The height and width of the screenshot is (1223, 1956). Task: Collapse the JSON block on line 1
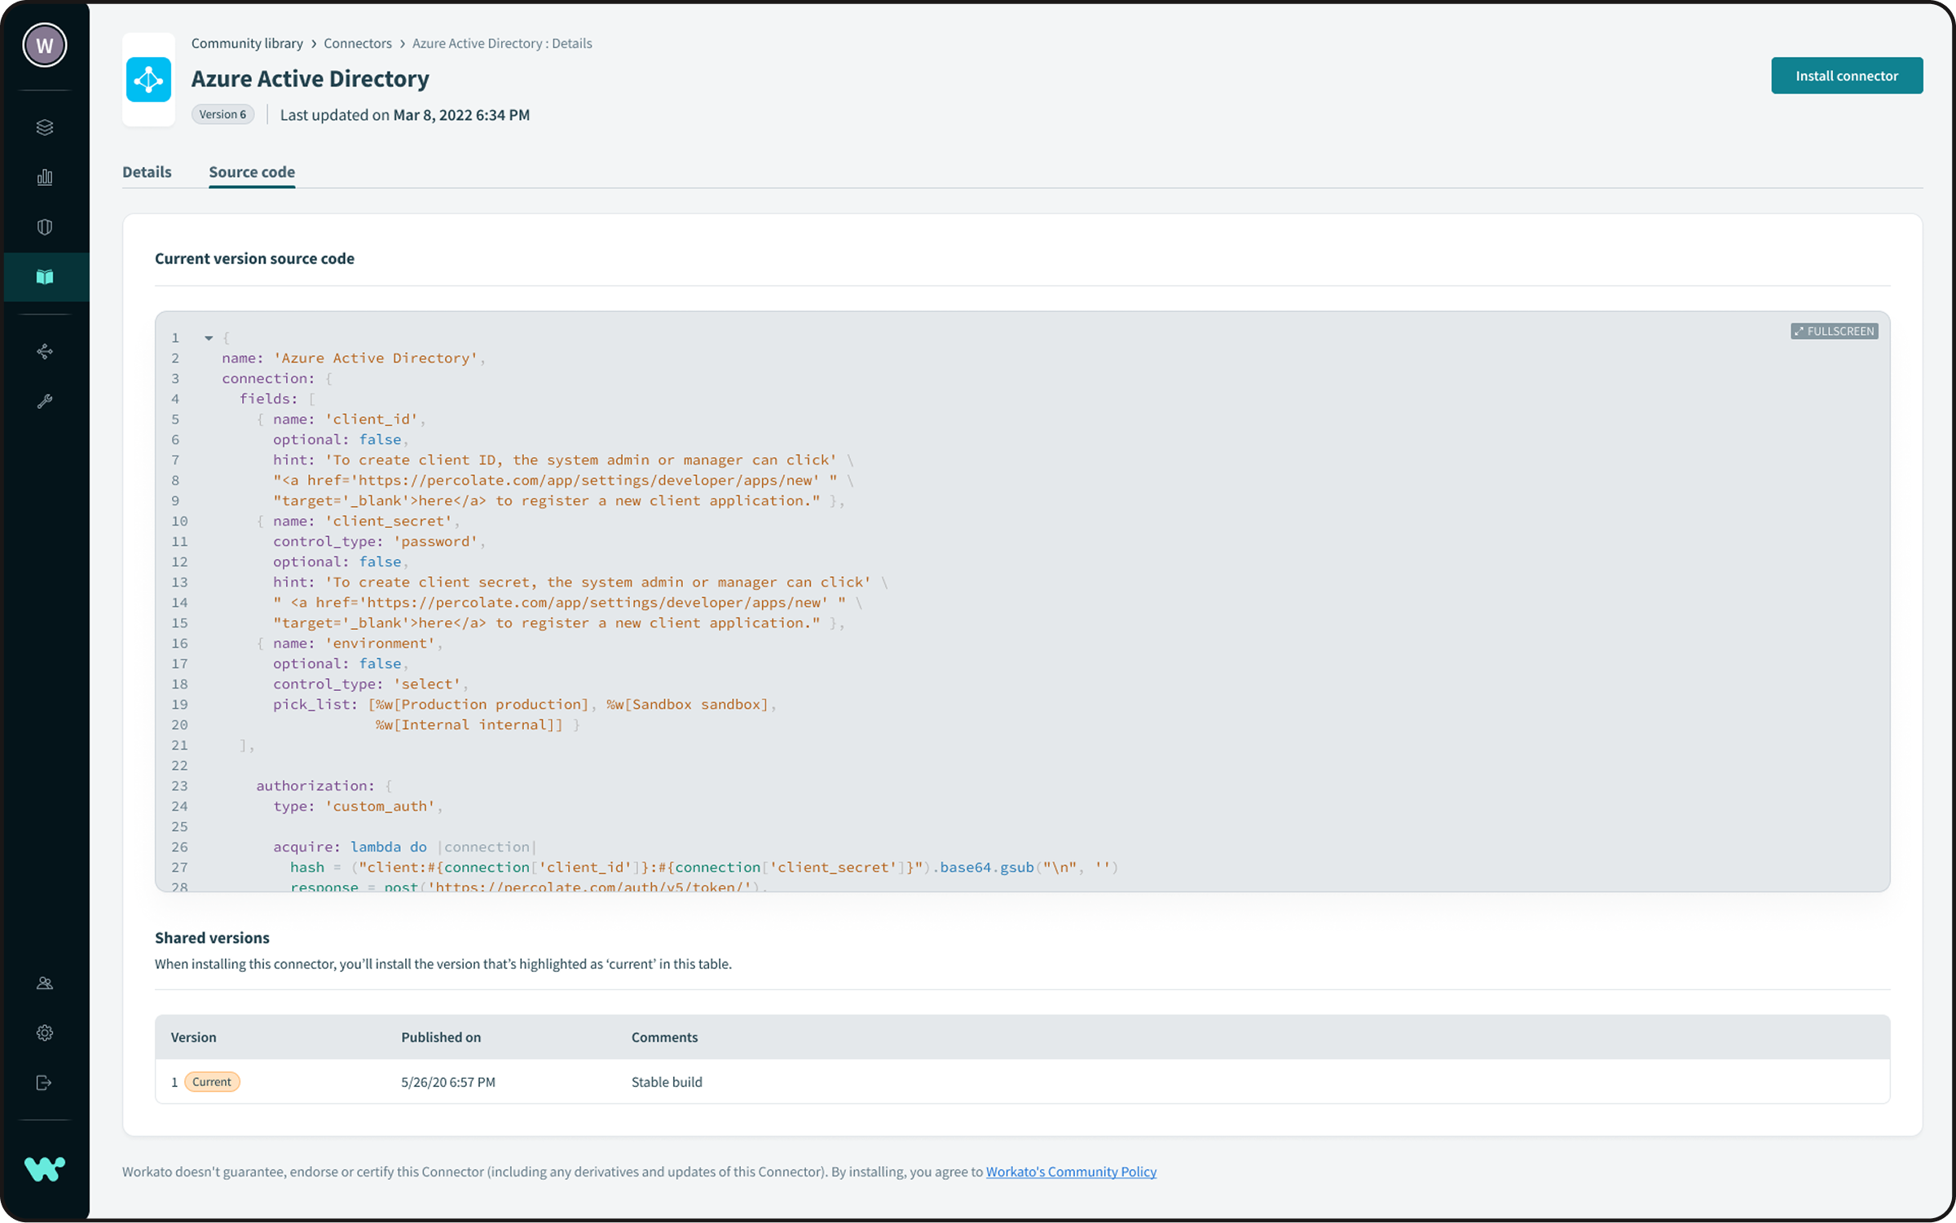pos(209,337)
